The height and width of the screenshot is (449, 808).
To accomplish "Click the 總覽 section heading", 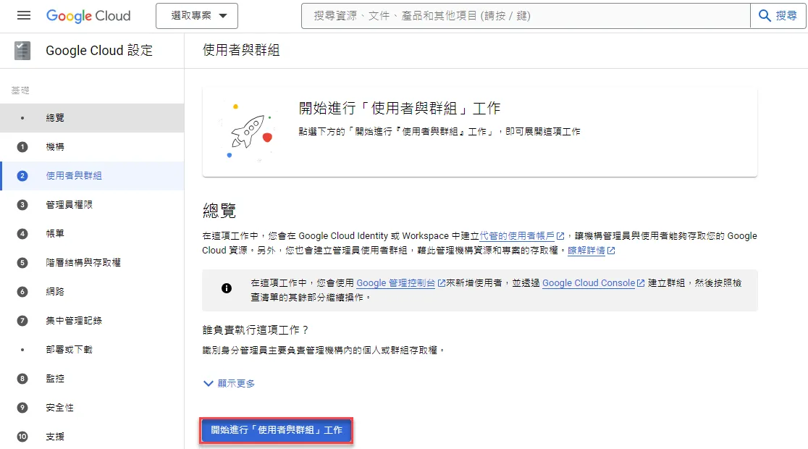I will coord(219,210).
